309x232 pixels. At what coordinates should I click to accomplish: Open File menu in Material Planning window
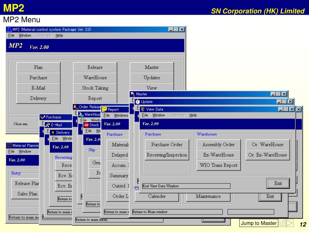coord(11,152)
